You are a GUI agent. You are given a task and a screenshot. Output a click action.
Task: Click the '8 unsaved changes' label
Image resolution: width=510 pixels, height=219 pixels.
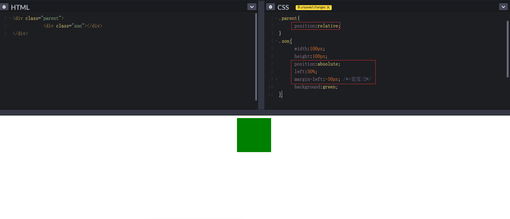pyautogui.click(x=312, y=7)
